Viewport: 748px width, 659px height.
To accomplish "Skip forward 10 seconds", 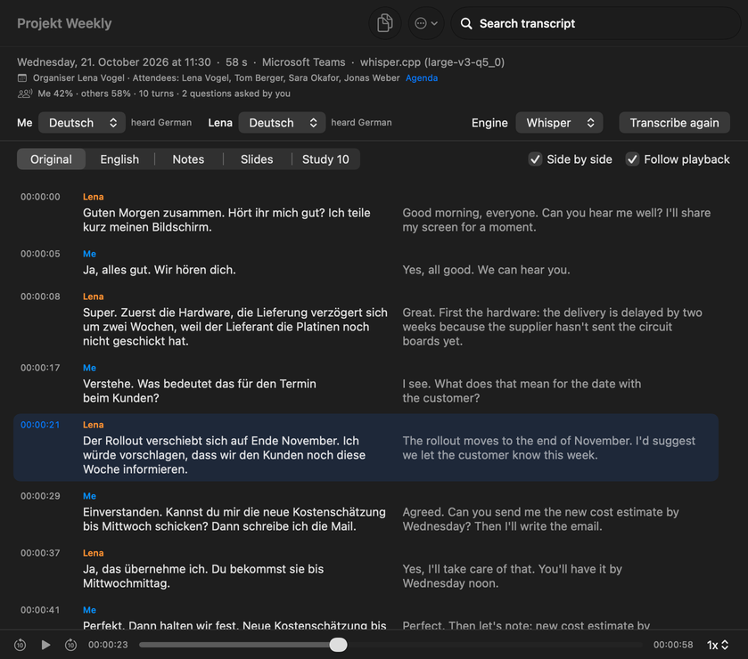I will click(x=70, y=645).
